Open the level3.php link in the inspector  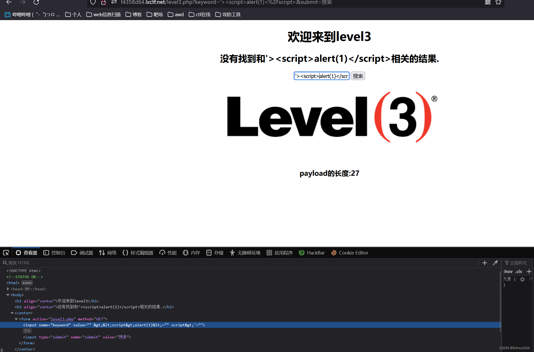(x=62, y=319)
